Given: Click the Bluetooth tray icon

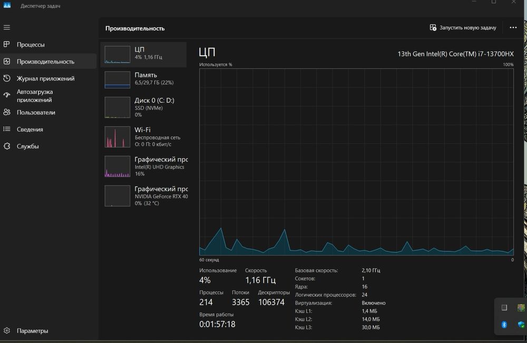Looking at the screenshot, I should tap(504, 325).
